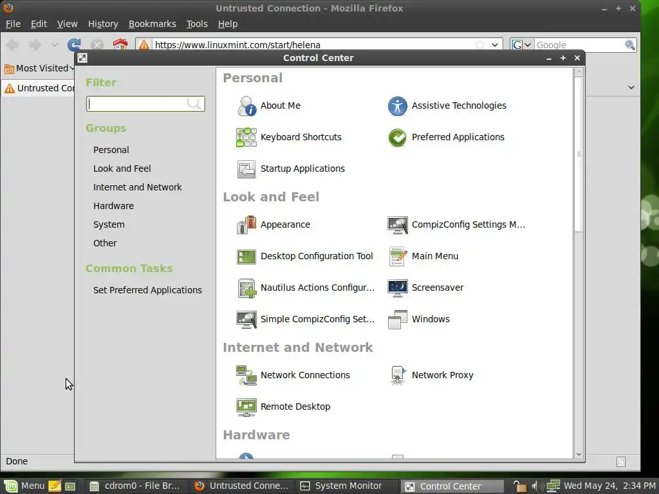
Task: Select Untrusted Connection tab in Firefox
Action: (39, 88)
